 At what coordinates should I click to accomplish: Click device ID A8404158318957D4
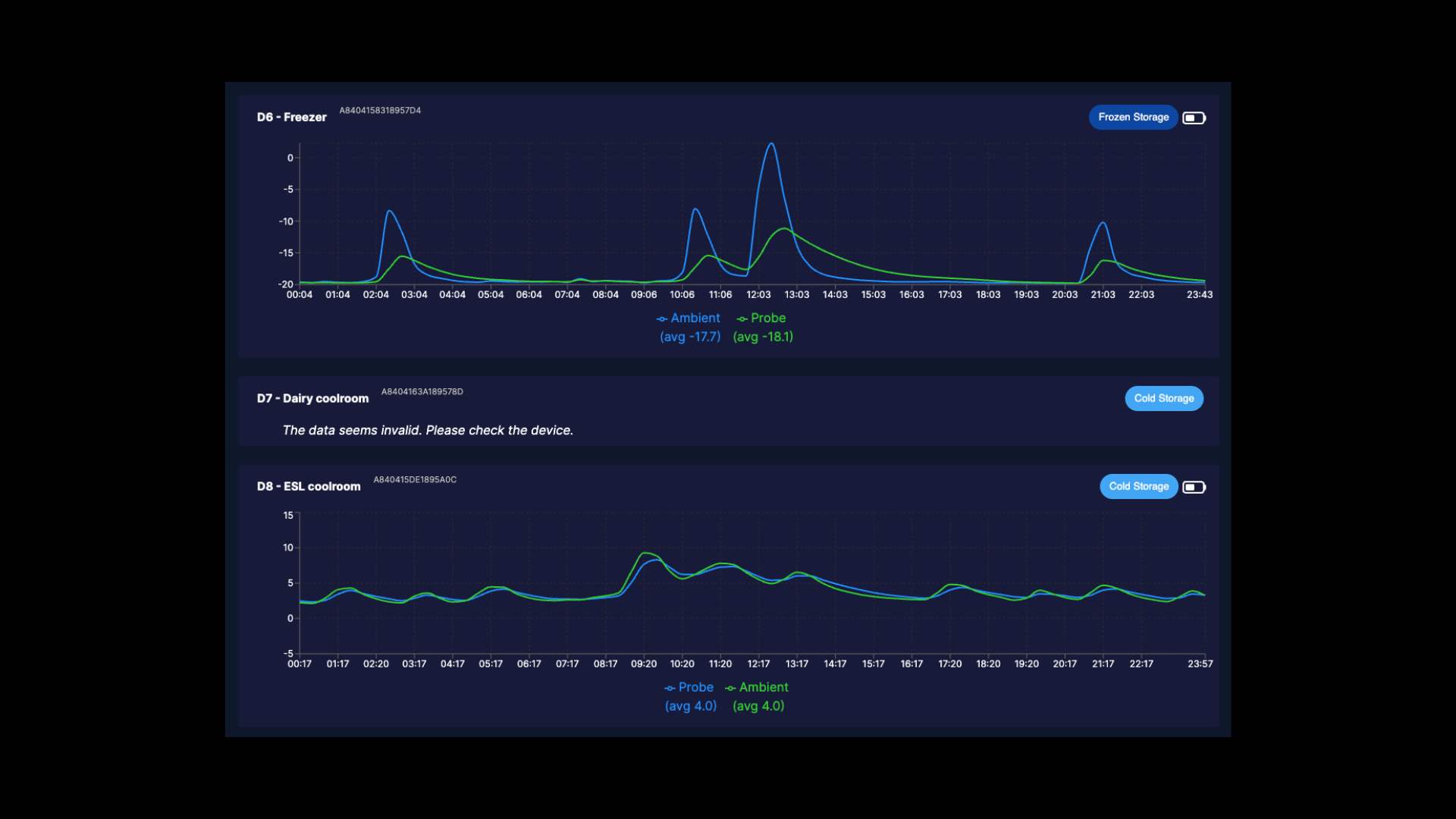(380, 111)
